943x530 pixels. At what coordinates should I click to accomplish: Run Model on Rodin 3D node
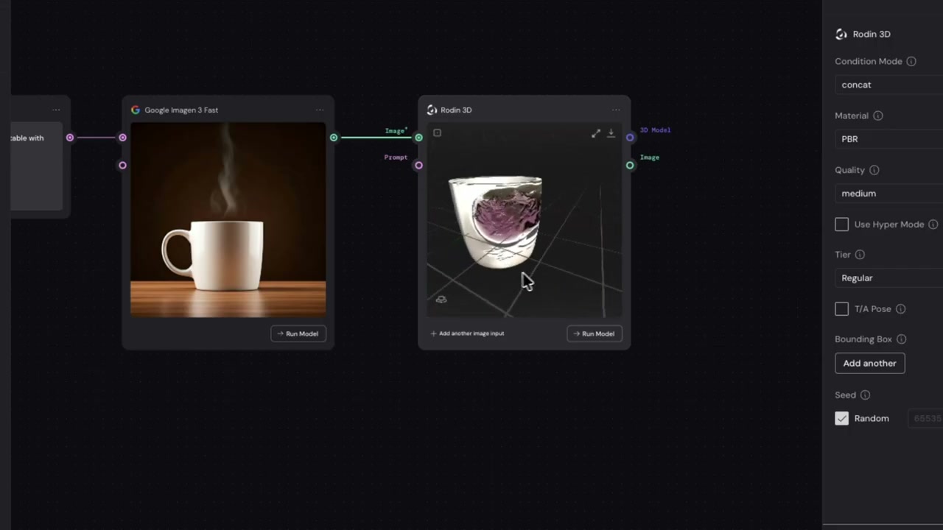coord(595,333)
